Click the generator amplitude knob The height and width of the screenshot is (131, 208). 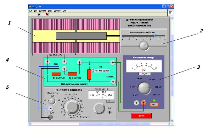pyautogui.click(x=99, y=108)
